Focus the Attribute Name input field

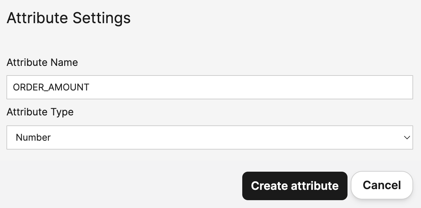[x=209, y=87]
